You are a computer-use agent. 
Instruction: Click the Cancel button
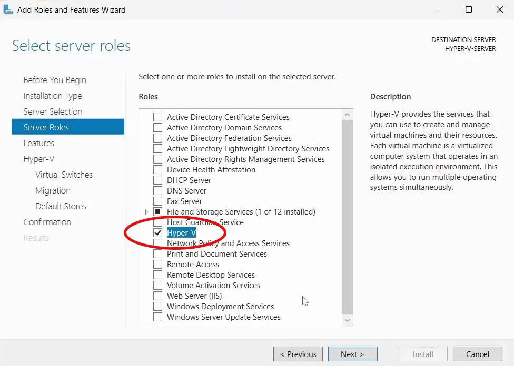pyautogui.click(x=478, y=354)
